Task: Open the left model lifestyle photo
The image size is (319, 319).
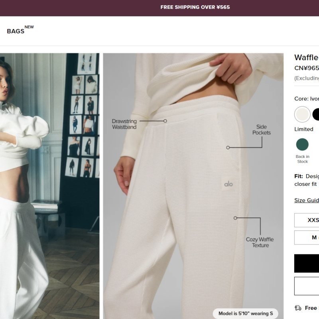Action: tap(49, 186)
